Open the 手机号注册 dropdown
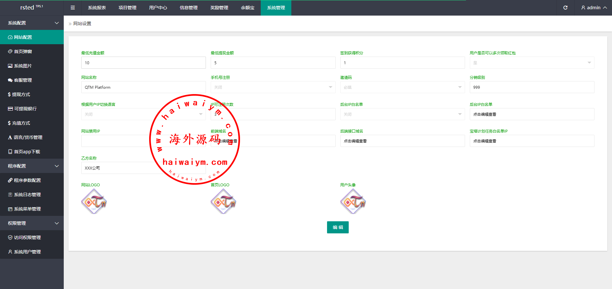The height and width of the screenshot is (289, 612). 273,87
